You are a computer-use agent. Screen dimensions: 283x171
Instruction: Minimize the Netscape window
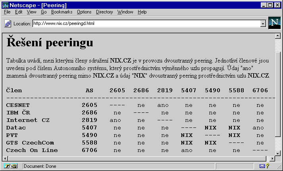pyautogui.click(x=264, y=5)
